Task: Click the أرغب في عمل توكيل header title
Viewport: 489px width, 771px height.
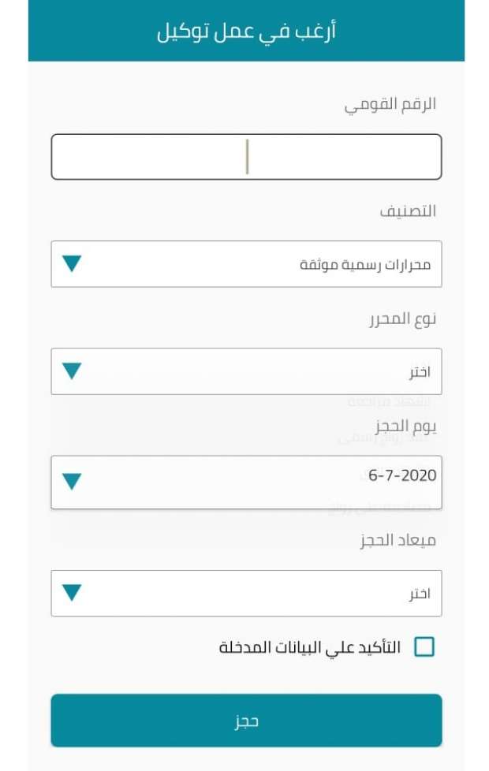Action: click(x=246, y=32)
